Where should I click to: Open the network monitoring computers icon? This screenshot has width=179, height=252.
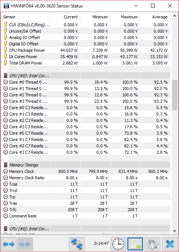click(77, 244)
